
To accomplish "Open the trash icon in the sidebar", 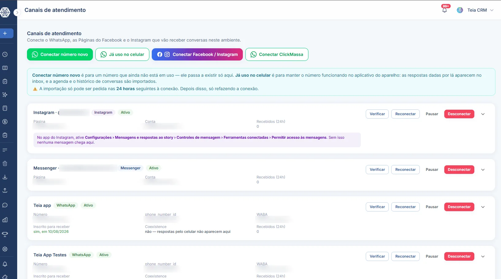I will click(x=5, y=163).
